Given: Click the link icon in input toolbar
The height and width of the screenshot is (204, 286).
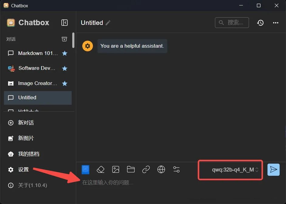Looking at the screenshot, I should (146, 169).
